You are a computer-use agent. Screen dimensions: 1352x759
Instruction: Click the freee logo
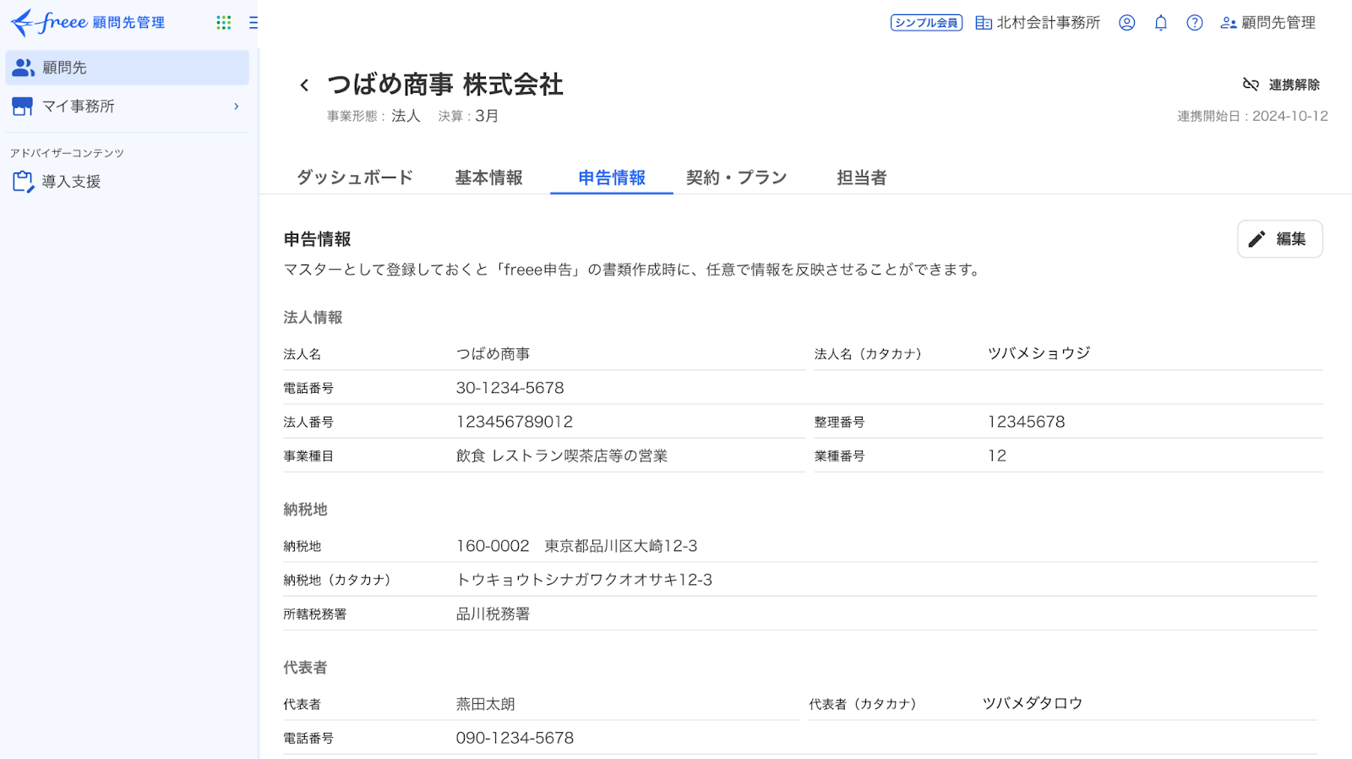click(88, 23)
